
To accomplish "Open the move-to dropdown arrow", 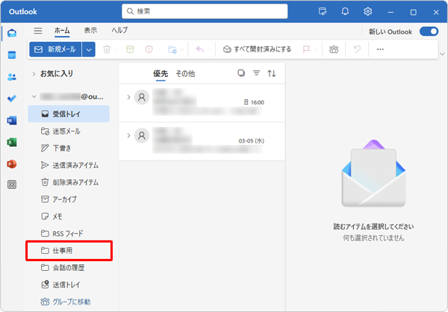I will pyautogui.click(x=181, y=50).
